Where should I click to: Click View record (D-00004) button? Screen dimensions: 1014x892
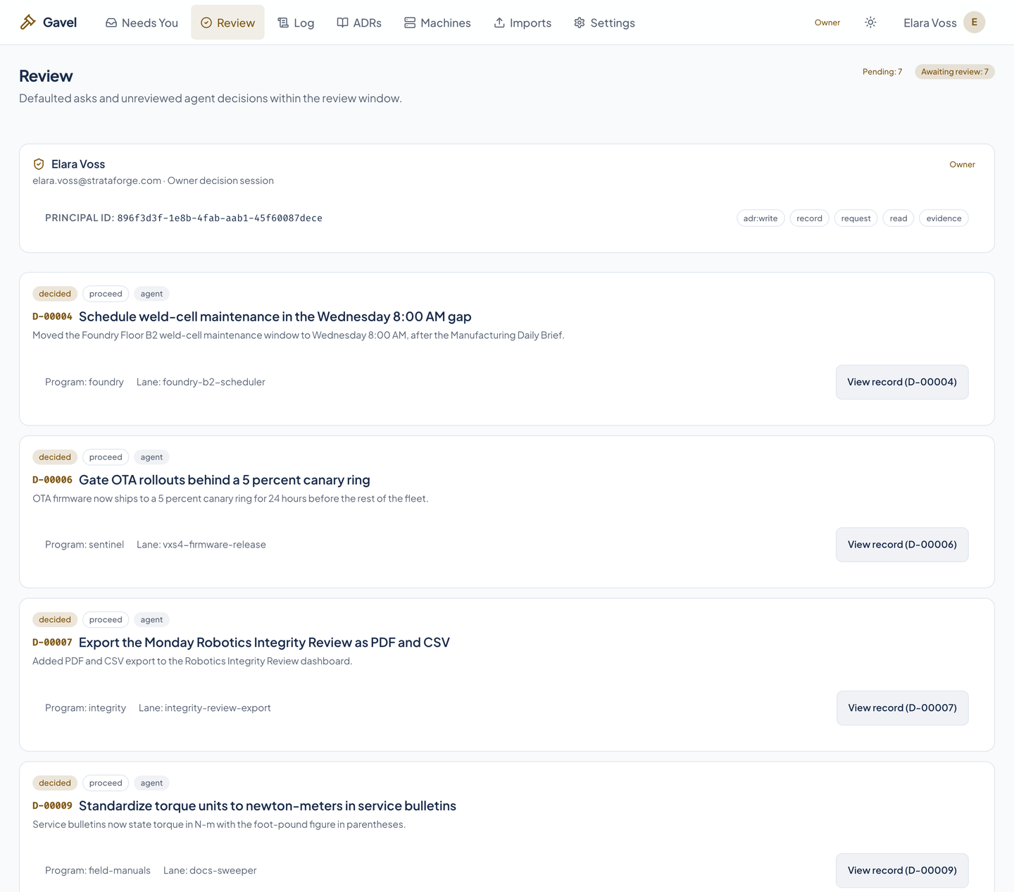pos(902,382)
